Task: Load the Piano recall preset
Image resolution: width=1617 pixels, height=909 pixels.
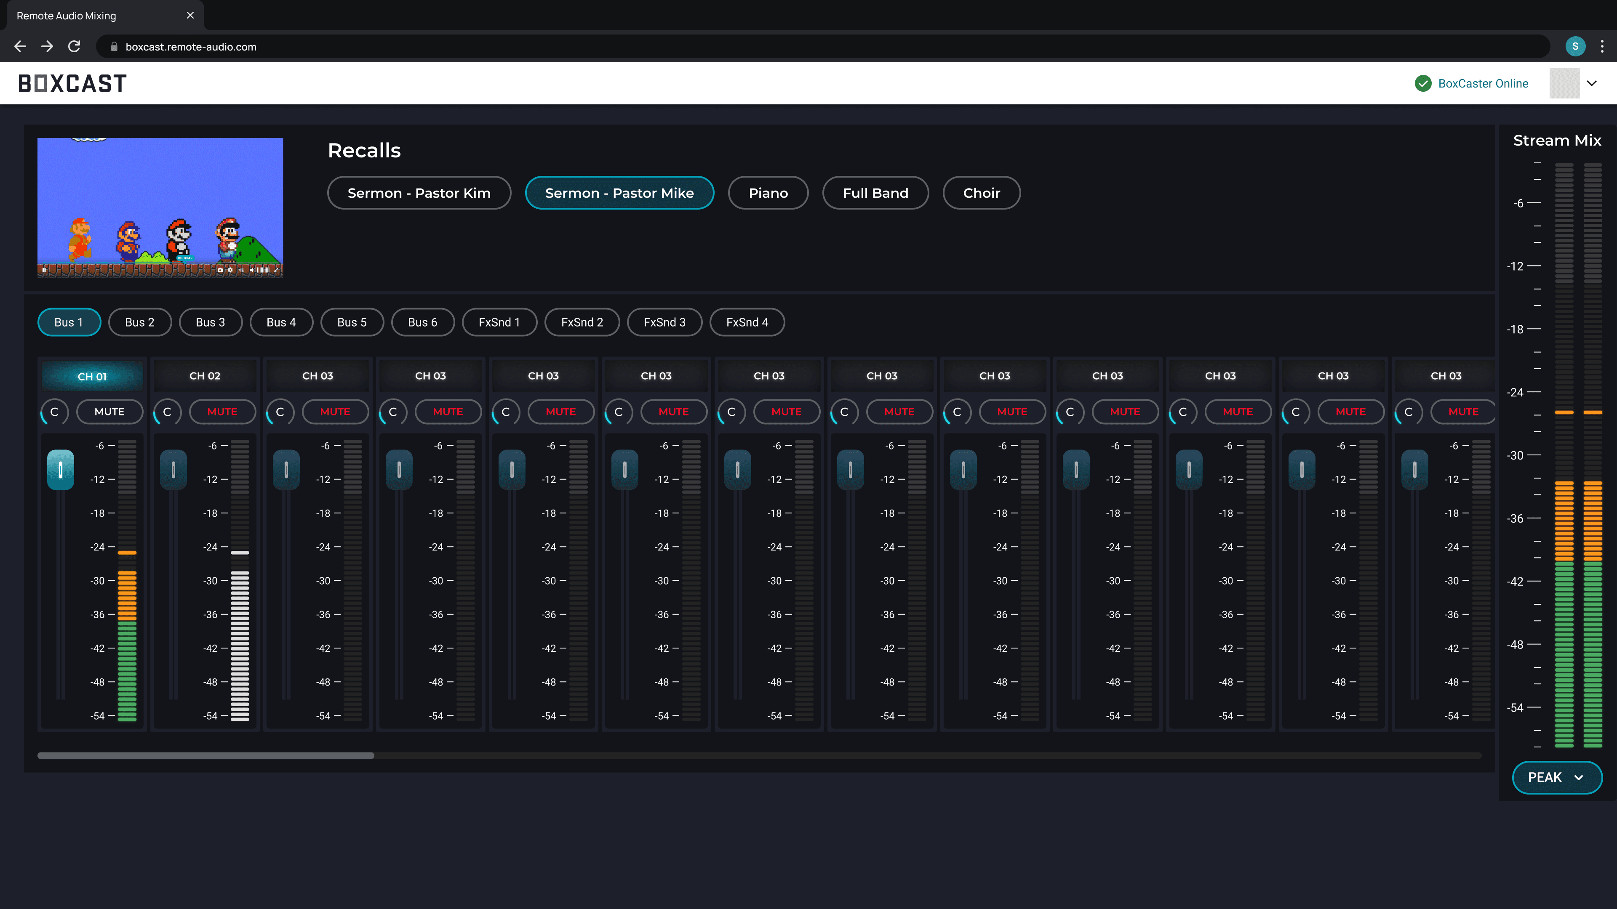Action: [768, 193]
